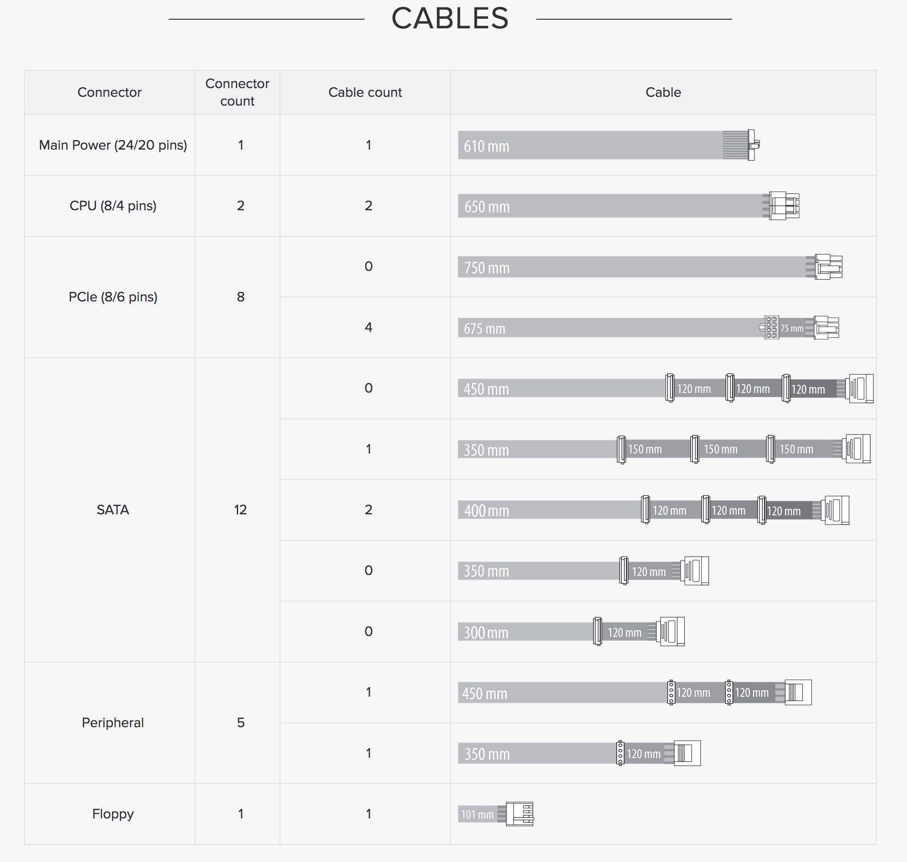Click the CPU connector on the 650 mm cable
This screenshot has height=862, width=907.
point(784,206)
